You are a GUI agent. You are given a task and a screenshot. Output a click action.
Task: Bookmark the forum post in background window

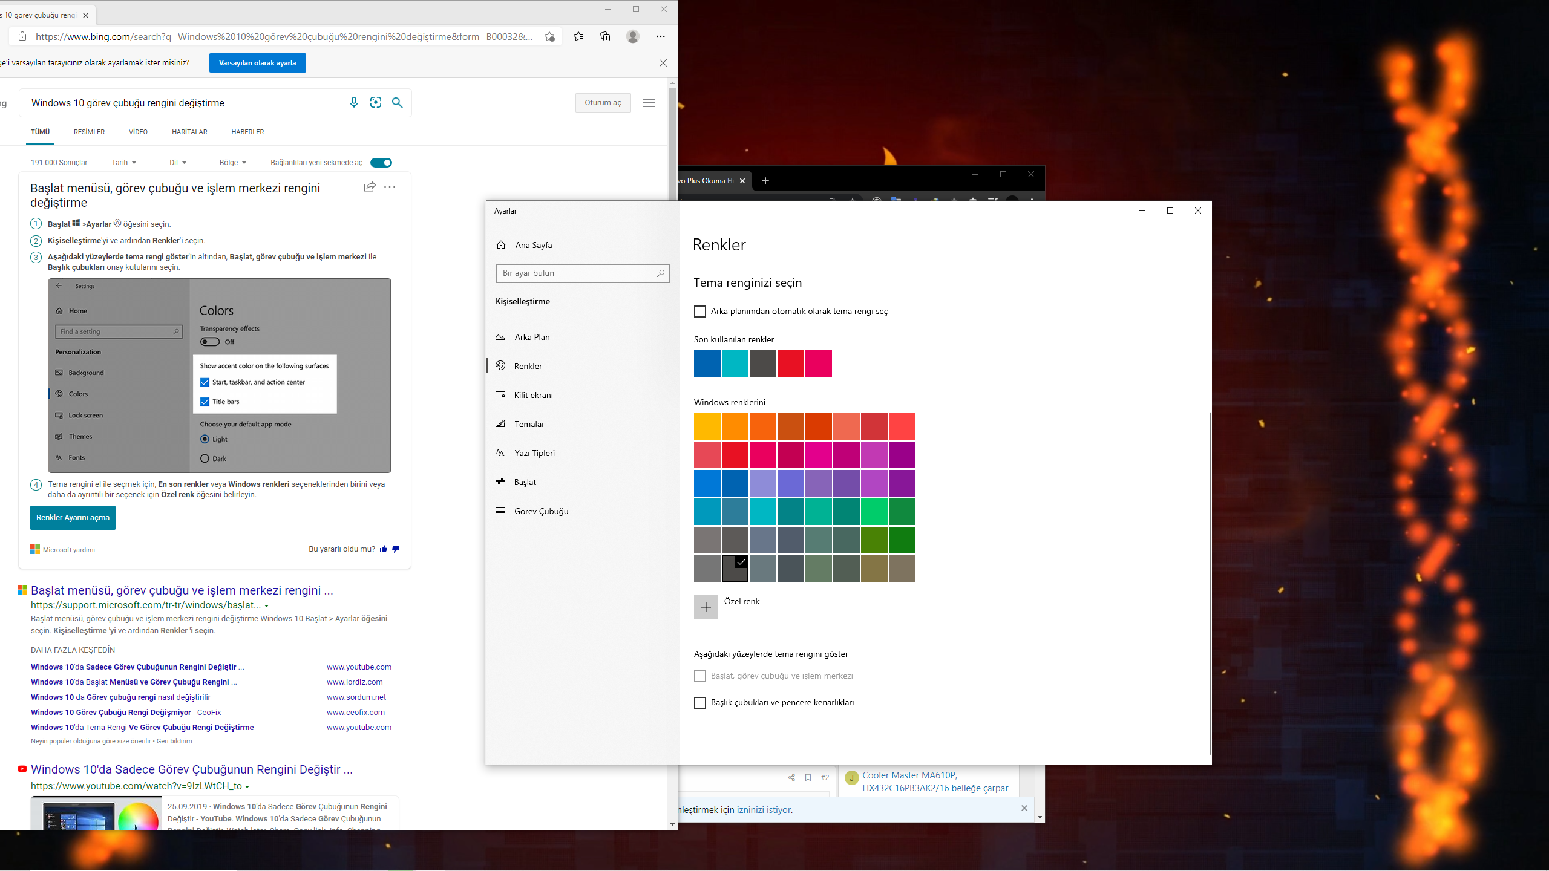tap(808, 778)
